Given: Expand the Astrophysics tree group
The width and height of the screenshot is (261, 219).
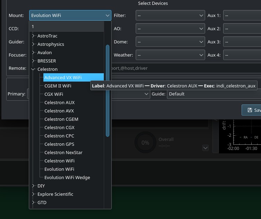Looking at the screenshot, I should click(33, 44).
